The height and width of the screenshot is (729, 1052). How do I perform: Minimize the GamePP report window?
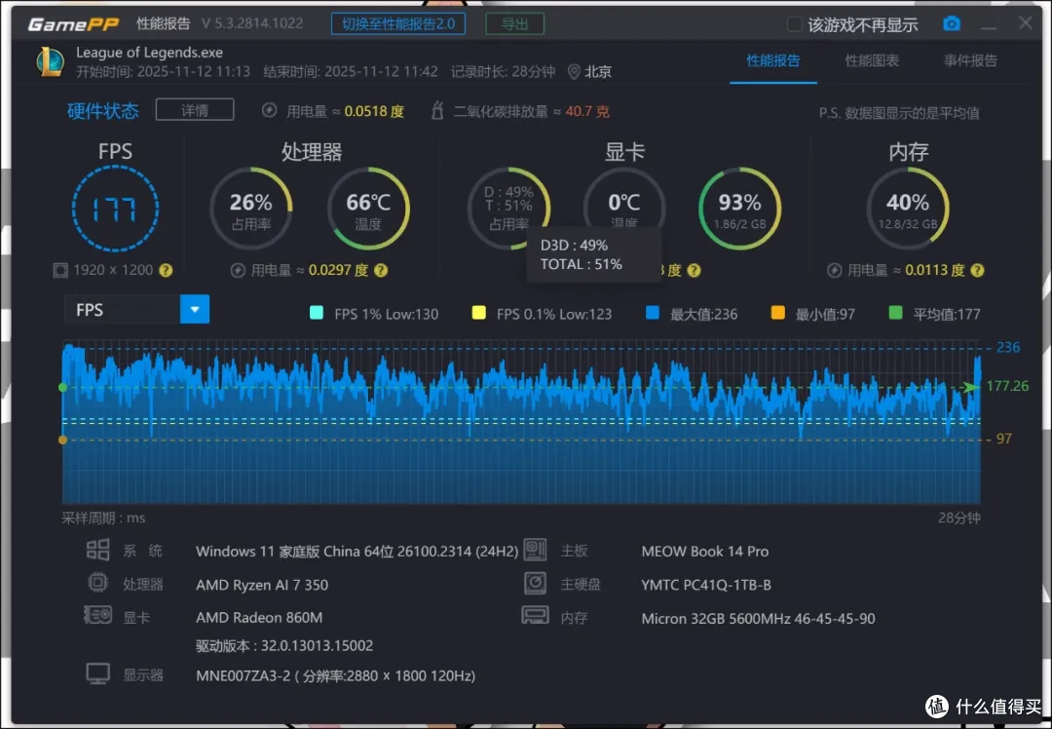tap(989, 25)
